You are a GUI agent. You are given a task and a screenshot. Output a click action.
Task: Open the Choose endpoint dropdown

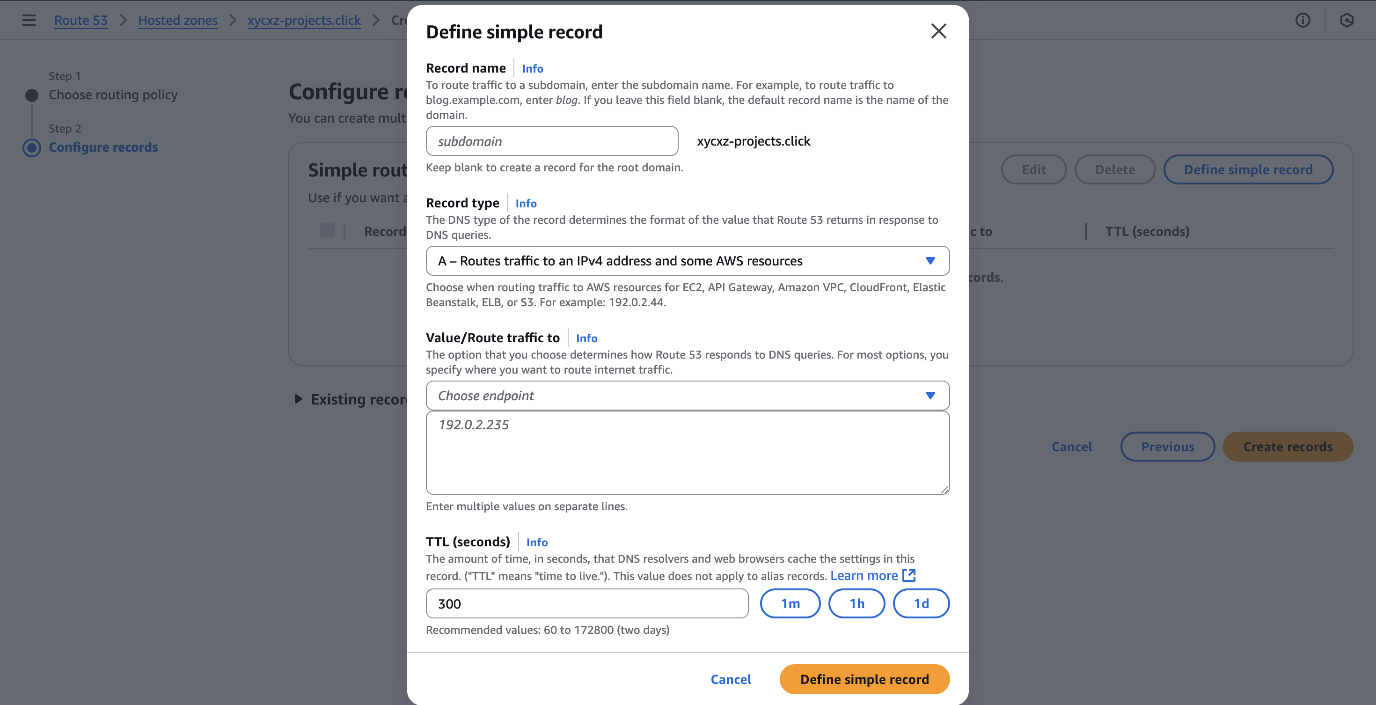[x=688, y=396]
